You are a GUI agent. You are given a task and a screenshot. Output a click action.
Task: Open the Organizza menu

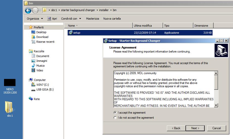[35, 19]
